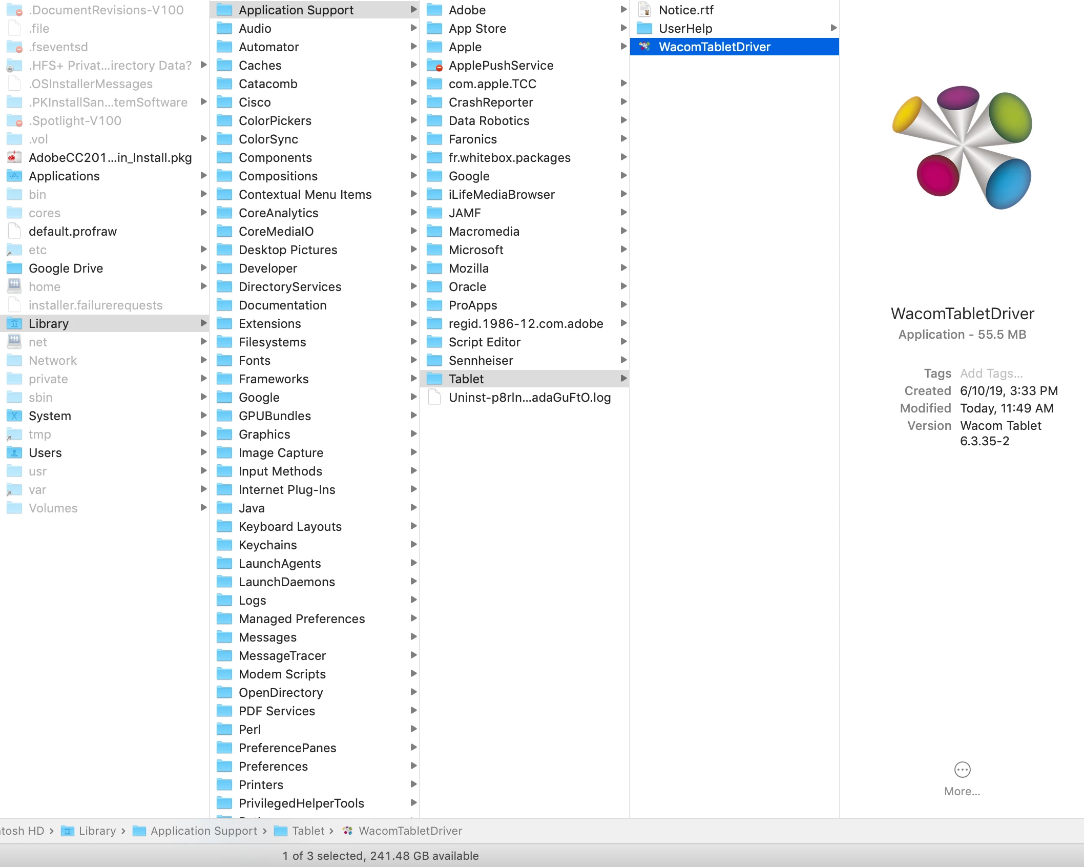Screen dimensions: 1084x867
Task: Select the LaunchDaemons folder
Action: [315, 582]
